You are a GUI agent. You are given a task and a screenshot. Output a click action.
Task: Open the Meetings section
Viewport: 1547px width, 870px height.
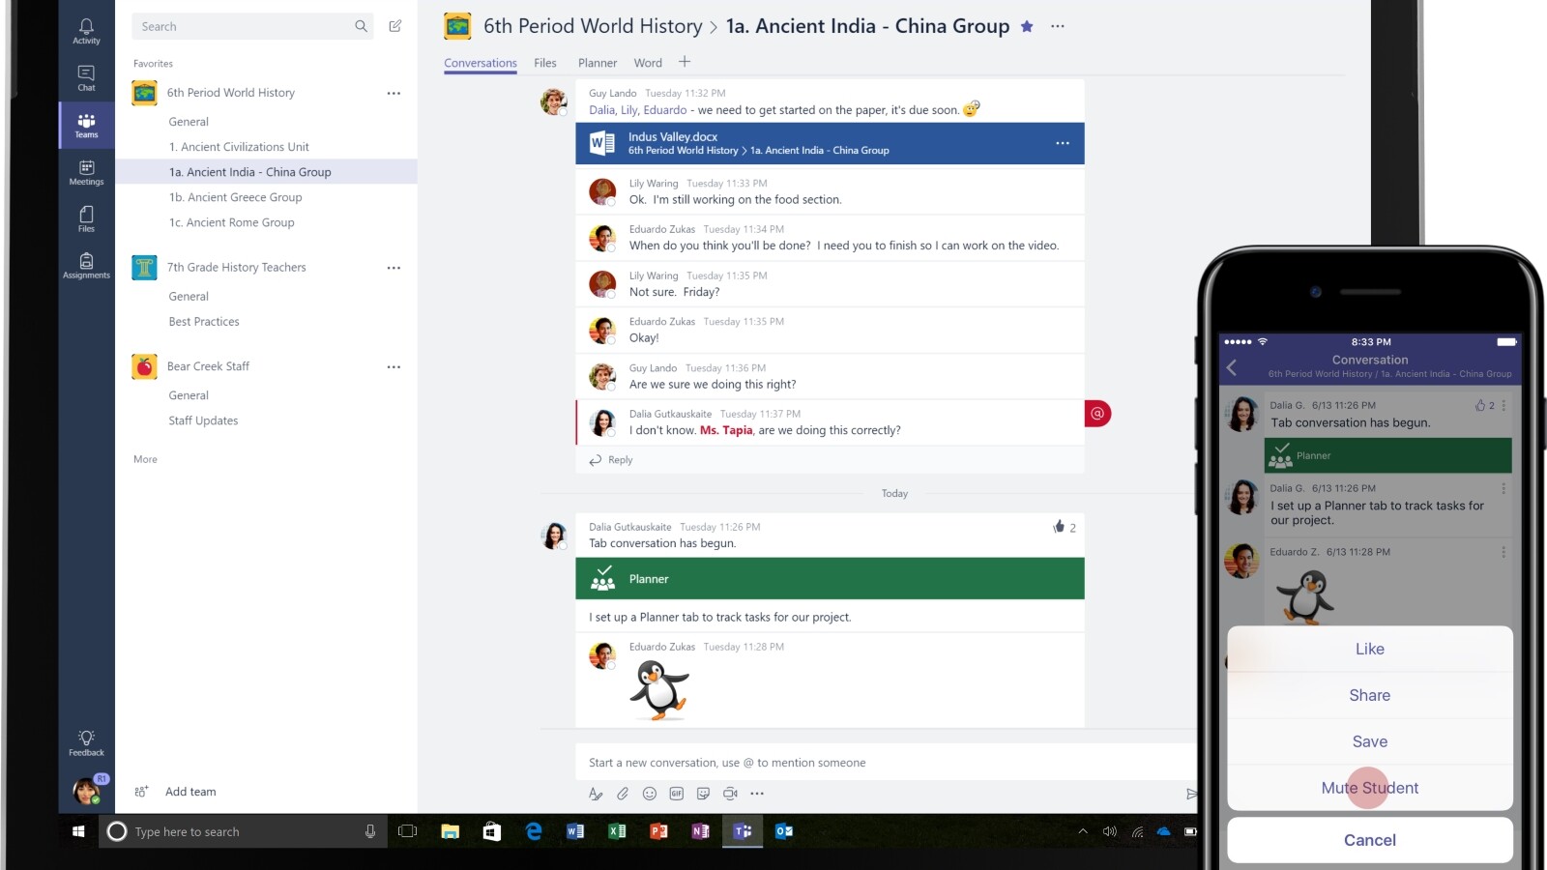(86, 172)
